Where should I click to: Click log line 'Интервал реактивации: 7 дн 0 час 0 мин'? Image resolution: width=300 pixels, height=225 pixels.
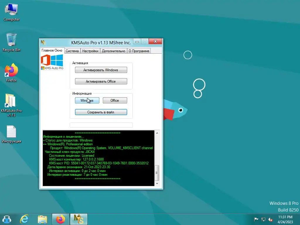pyautogui.click(x=77, y=175)
